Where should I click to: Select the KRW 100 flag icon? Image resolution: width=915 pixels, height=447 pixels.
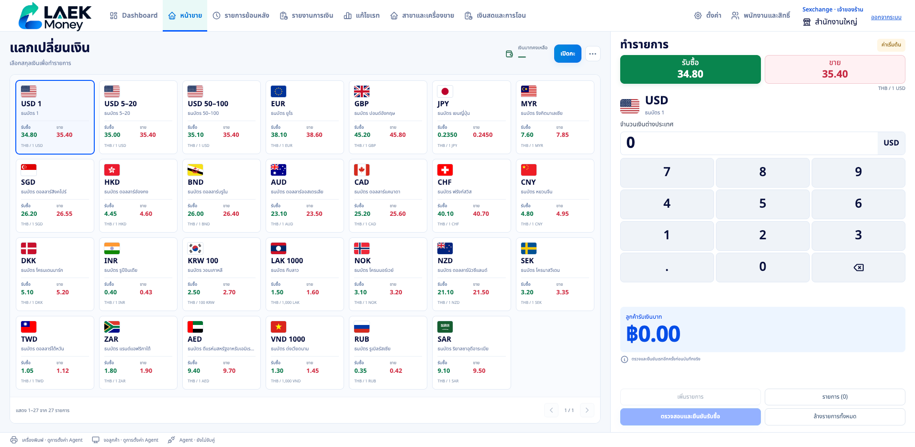tap(195, 248)
